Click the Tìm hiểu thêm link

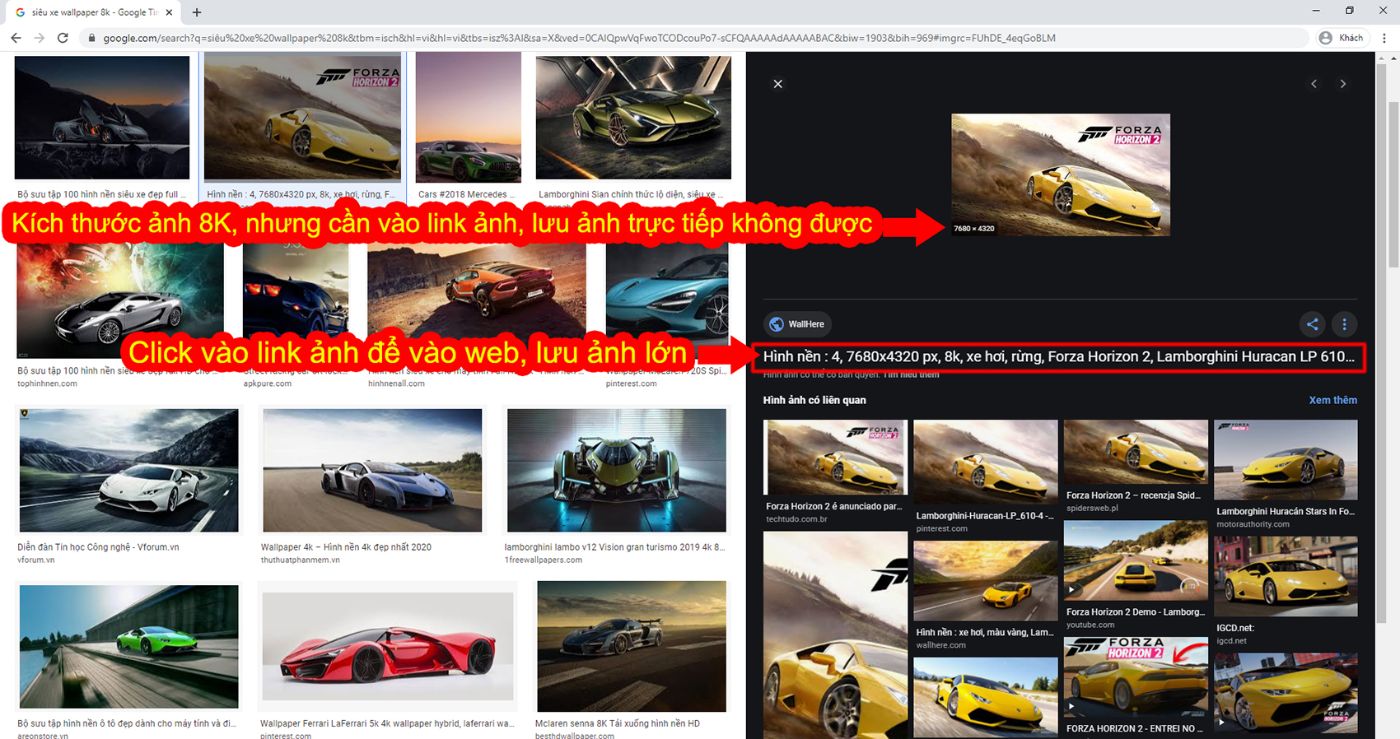pos(911,374)
